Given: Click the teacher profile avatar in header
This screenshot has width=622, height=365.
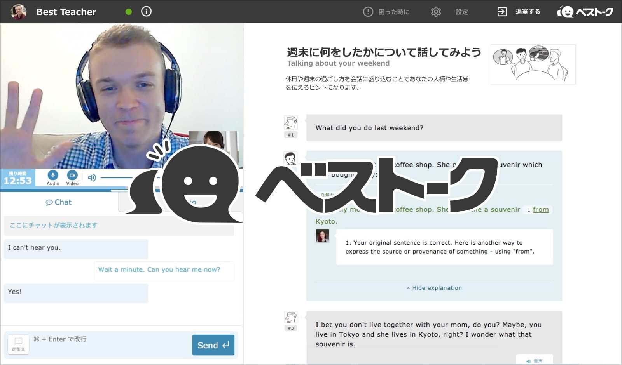Looking at the screenshot, I should (x=19, y=12).
